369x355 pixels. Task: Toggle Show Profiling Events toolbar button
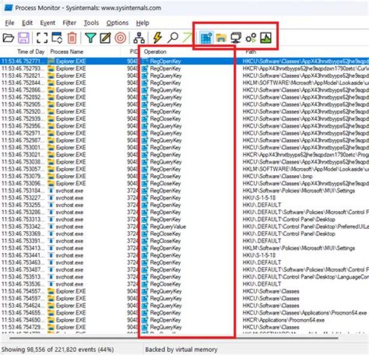coord(266,37)
